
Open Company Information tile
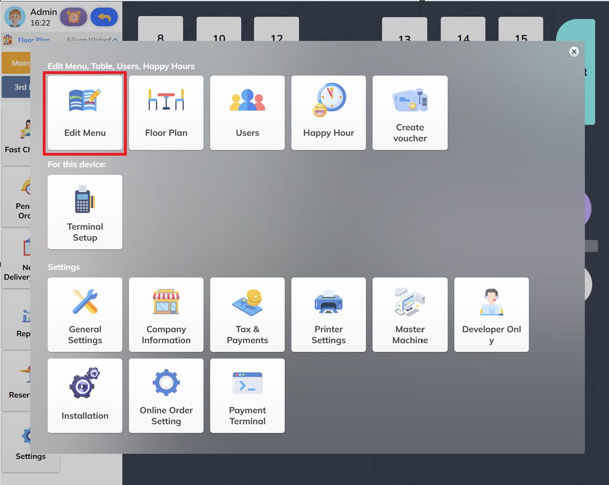click(166, 315)
